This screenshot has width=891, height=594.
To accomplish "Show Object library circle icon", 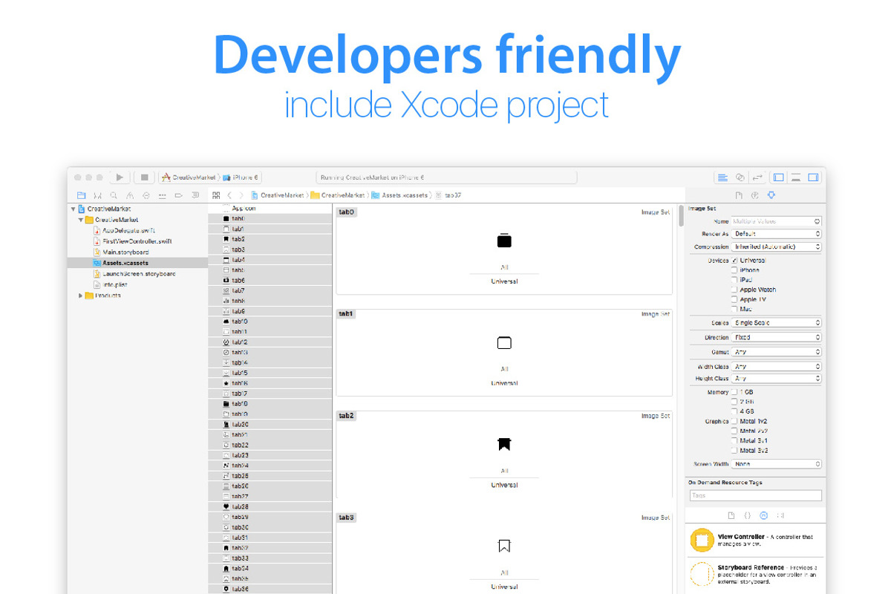I will point(764,515).
